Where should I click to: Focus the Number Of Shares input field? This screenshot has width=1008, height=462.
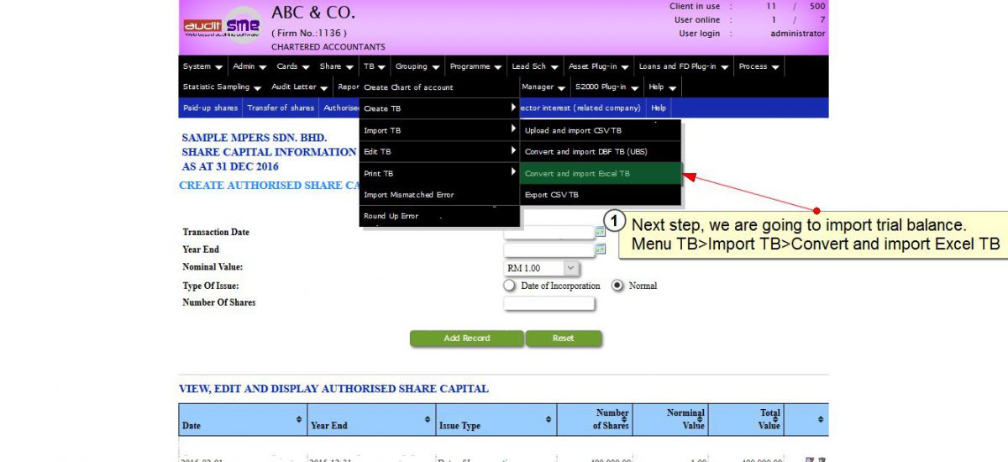549,303
